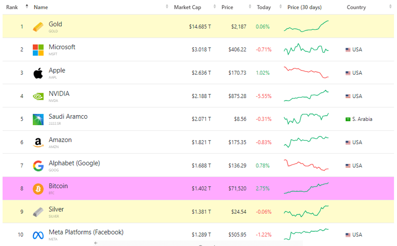Click Saudi Arabia flag icon
This screenshot has width=397, height=246.
[348, 119]
